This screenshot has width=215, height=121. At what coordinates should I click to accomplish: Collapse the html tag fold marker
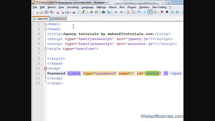[45, 24]
